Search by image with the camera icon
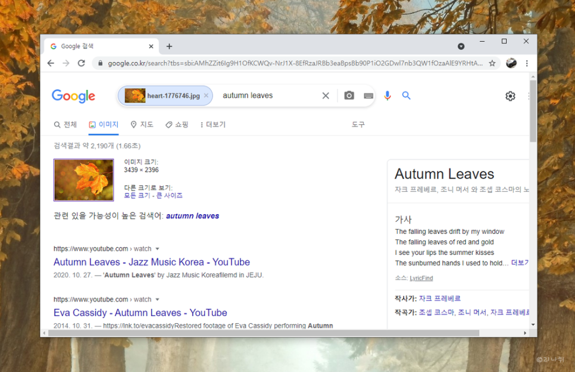The height and width of the screenshot is (372, 575). [349, 96]
